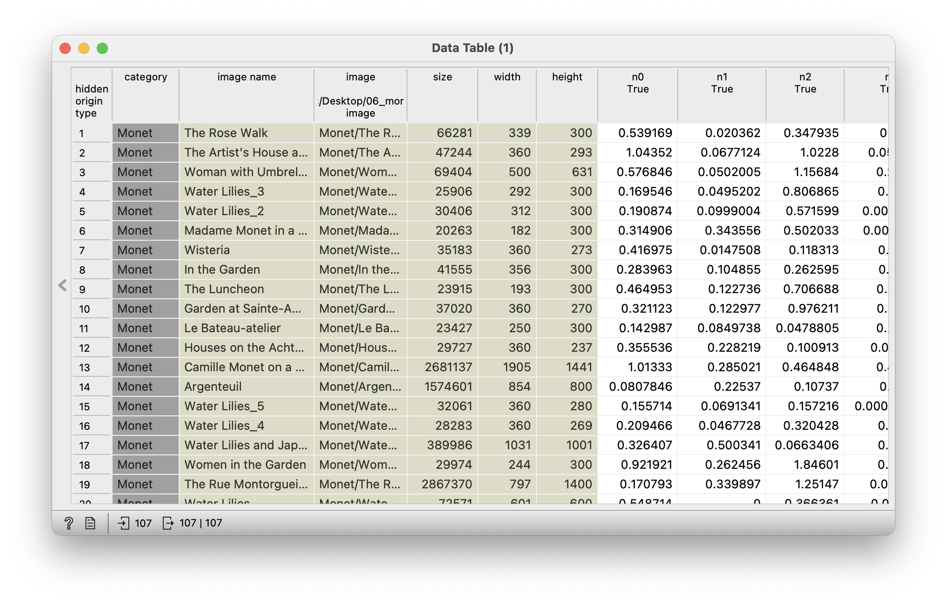Click 'The Rose Walk' cell
The width and height of the screenshot is (947, 604).
[247, 133]
